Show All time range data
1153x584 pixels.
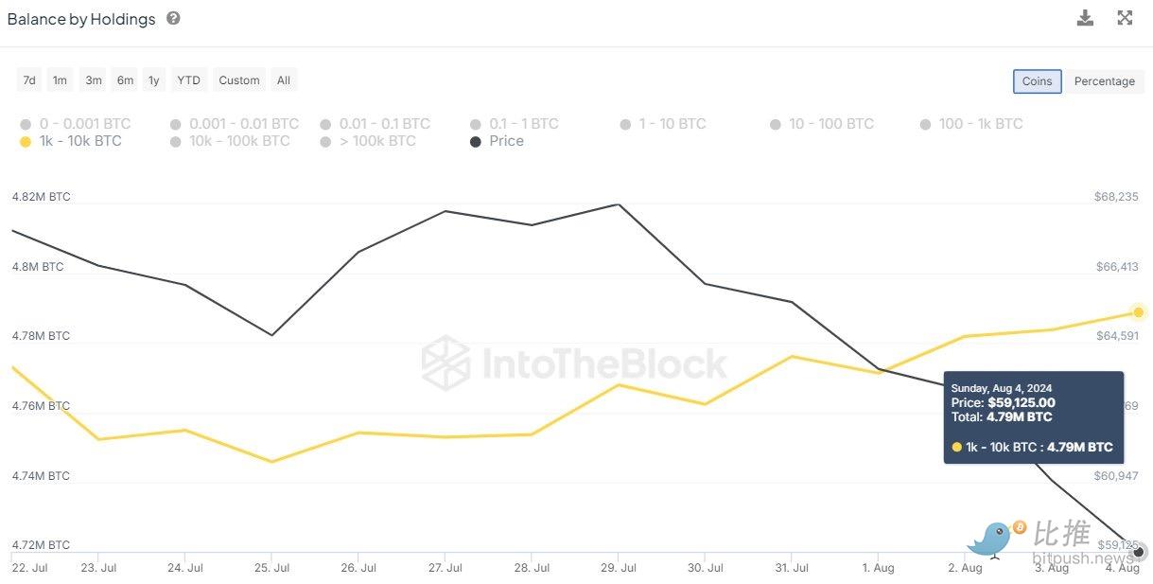[x=284, y=80]
